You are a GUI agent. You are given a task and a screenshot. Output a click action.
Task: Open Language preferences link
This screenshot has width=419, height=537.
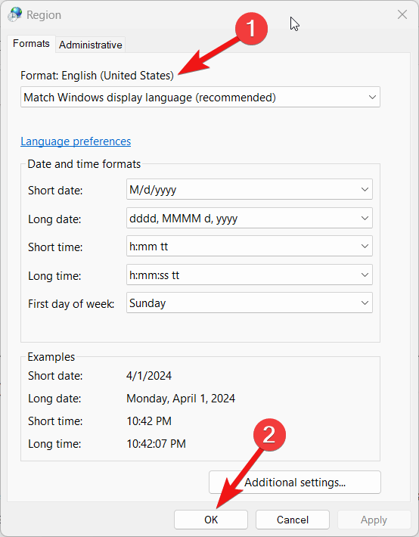point(76,141)
